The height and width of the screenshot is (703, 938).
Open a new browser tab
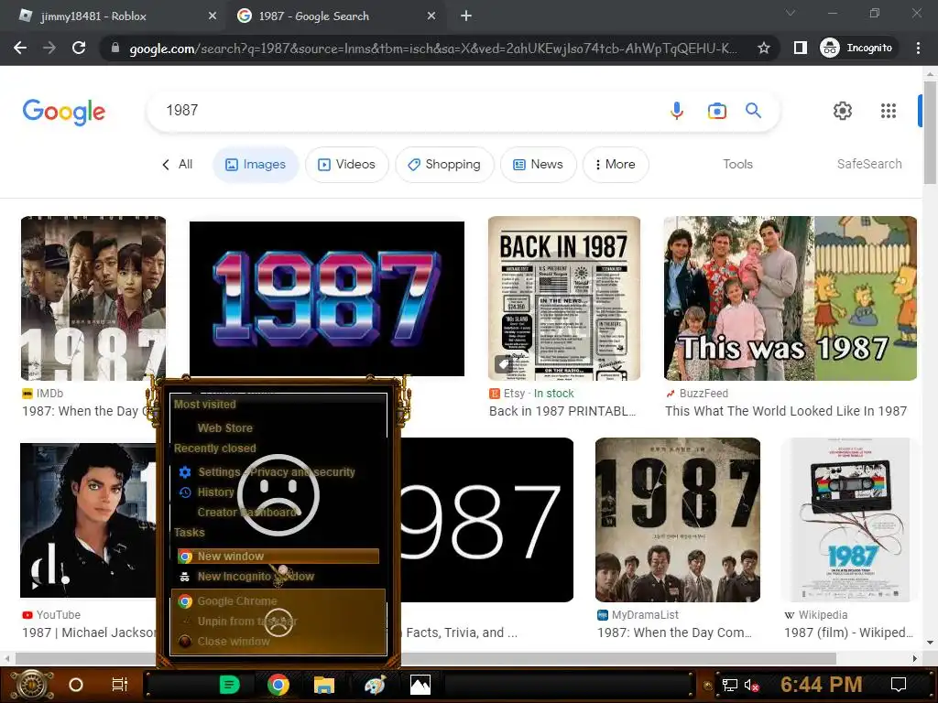click(466, 16)
